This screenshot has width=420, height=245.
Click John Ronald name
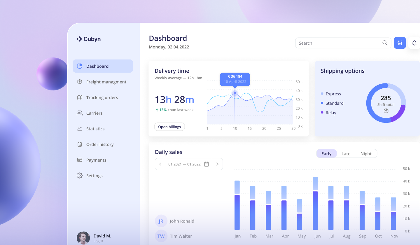coord(182,221)
